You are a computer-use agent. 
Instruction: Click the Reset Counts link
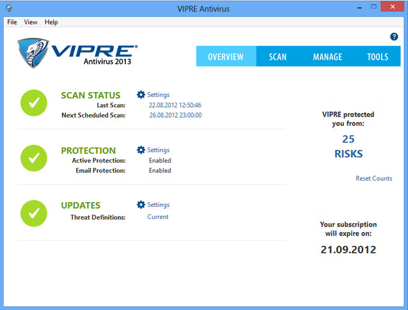(374, 178)
